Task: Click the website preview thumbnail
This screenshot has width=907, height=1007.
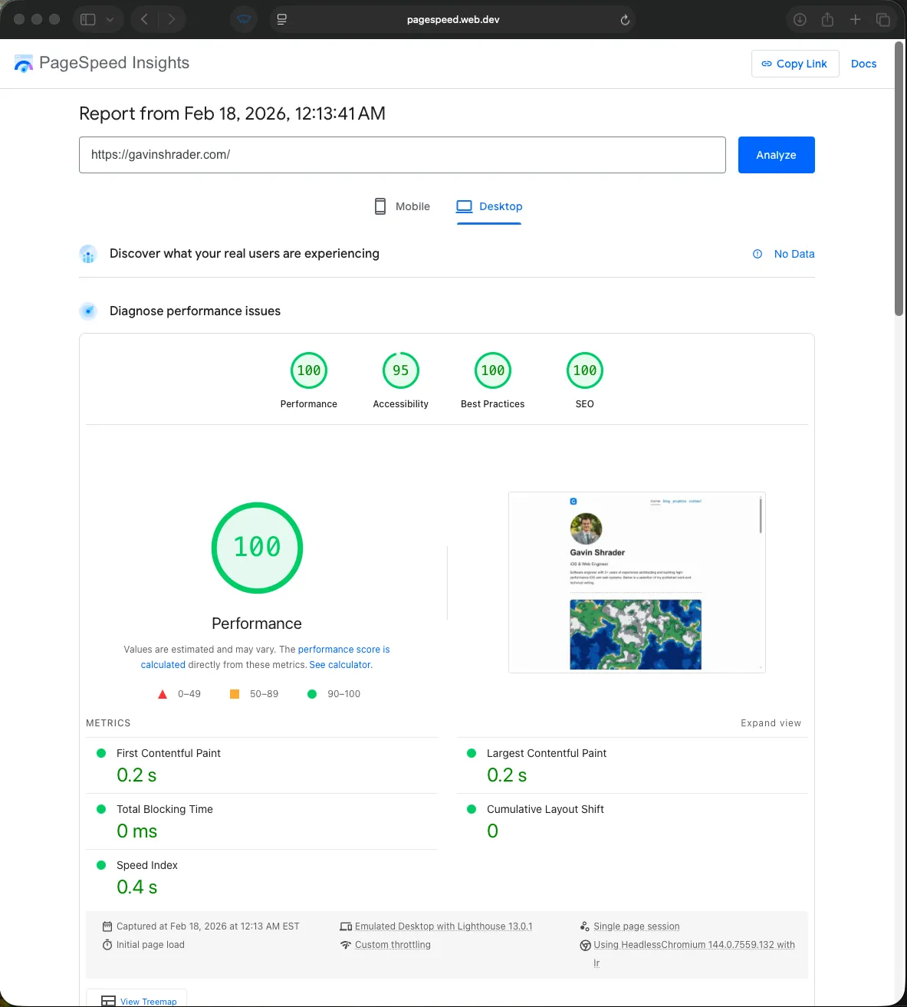Action: coord(636,582)
